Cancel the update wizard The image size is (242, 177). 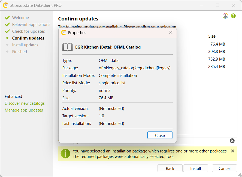click(224, 168)
